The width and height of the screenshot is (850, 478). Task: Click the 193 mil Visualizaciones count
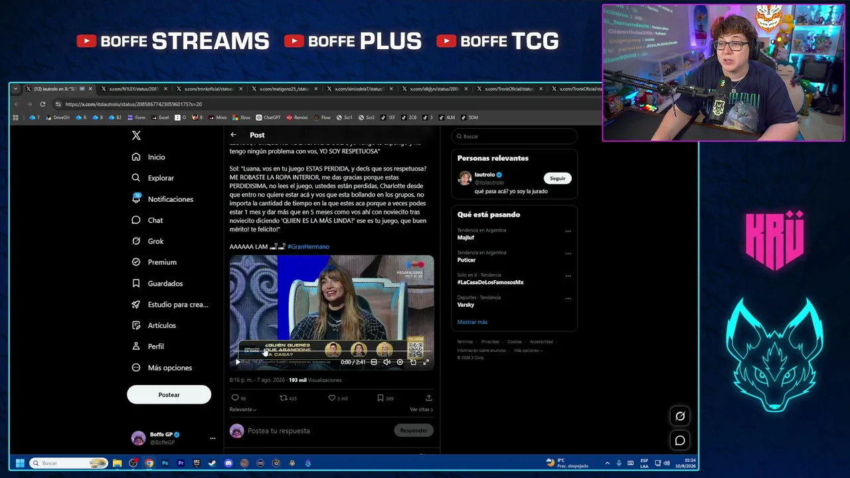point(315,380)
